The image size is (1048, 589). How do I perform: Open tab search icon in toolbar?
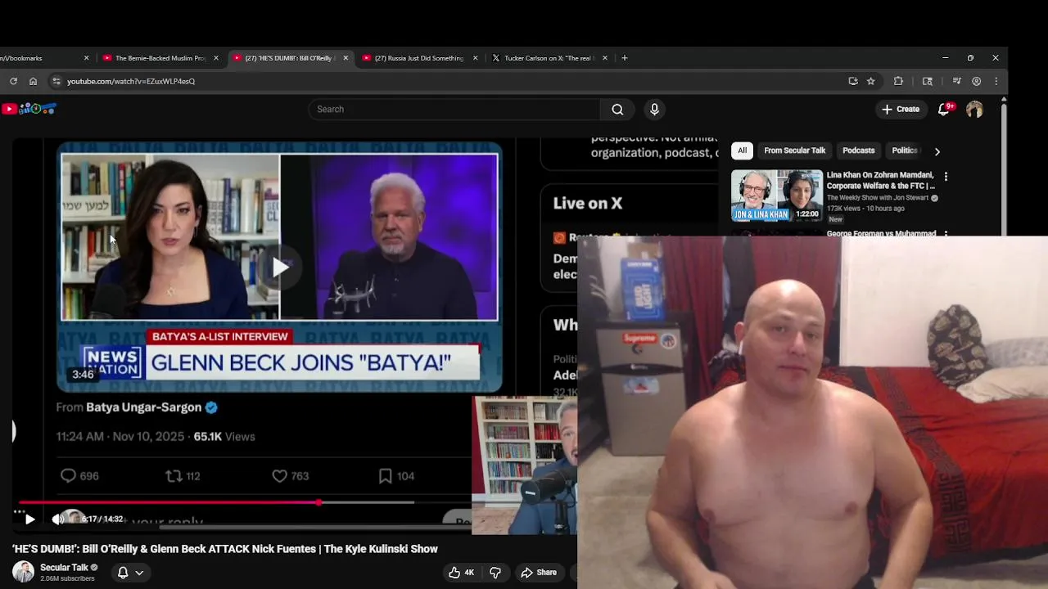point(928,81)
